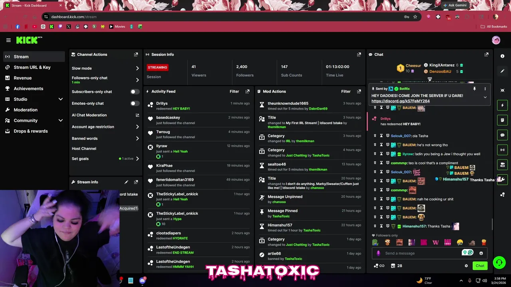
Task: Collapse the pinned message with the chevron
Action: tap(485, 97)
